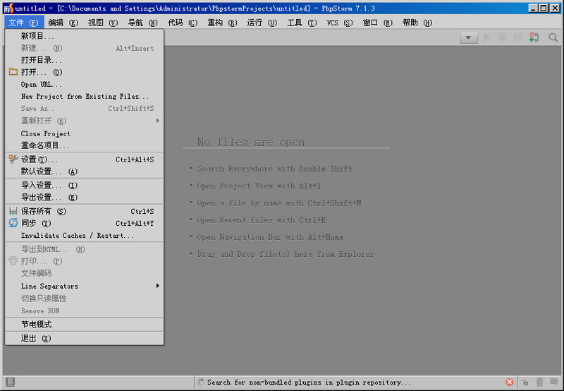Open the 代码 (C) menu

tap(183, 23)
